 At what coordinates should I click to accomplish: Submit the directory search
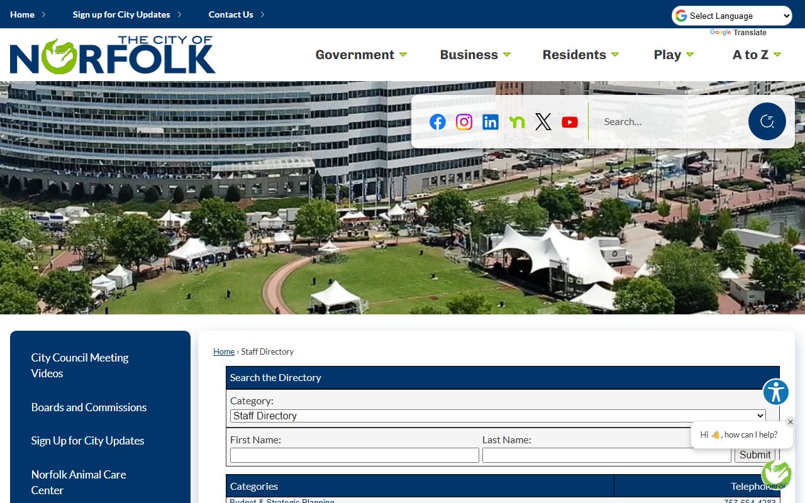tap(755, 455)
